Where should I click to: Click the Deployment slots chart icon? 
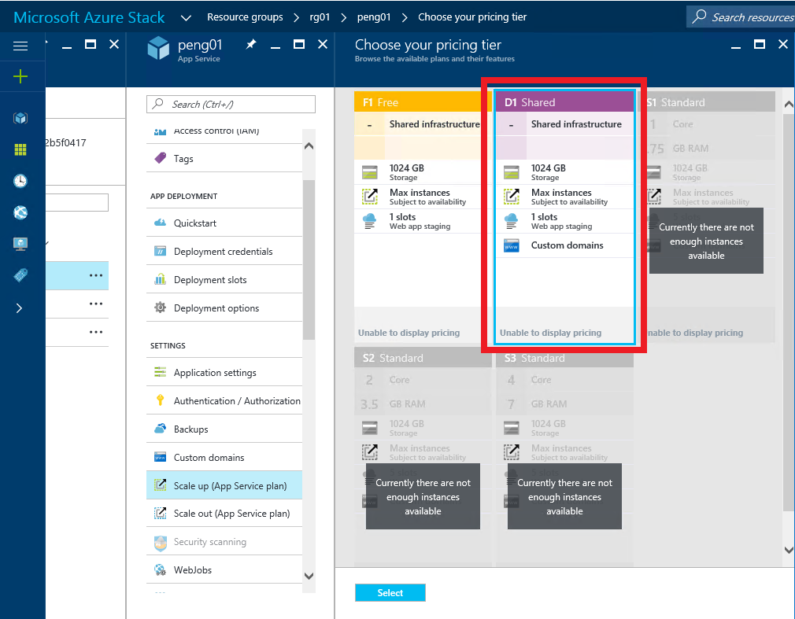tap(161, 278)
